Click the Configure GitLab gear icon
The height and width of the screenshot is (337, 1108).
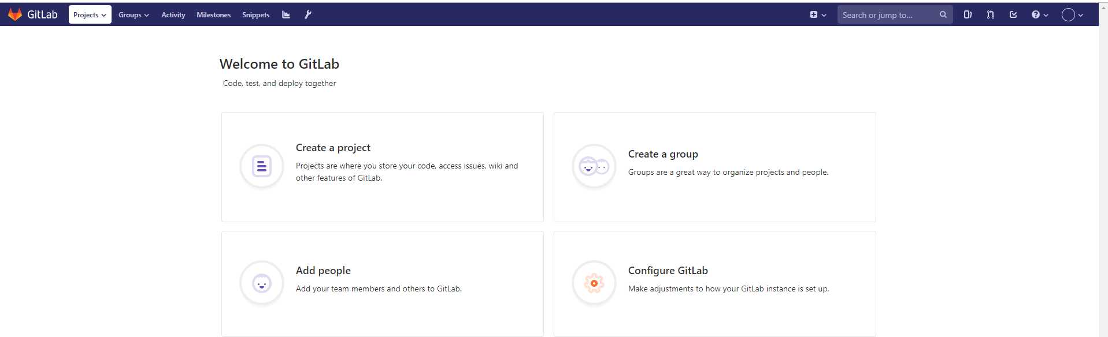(594, 283)
